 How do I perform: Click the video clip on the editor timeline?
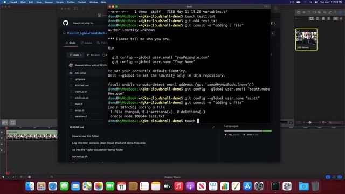pyautogui.click(x=32, y=135)
